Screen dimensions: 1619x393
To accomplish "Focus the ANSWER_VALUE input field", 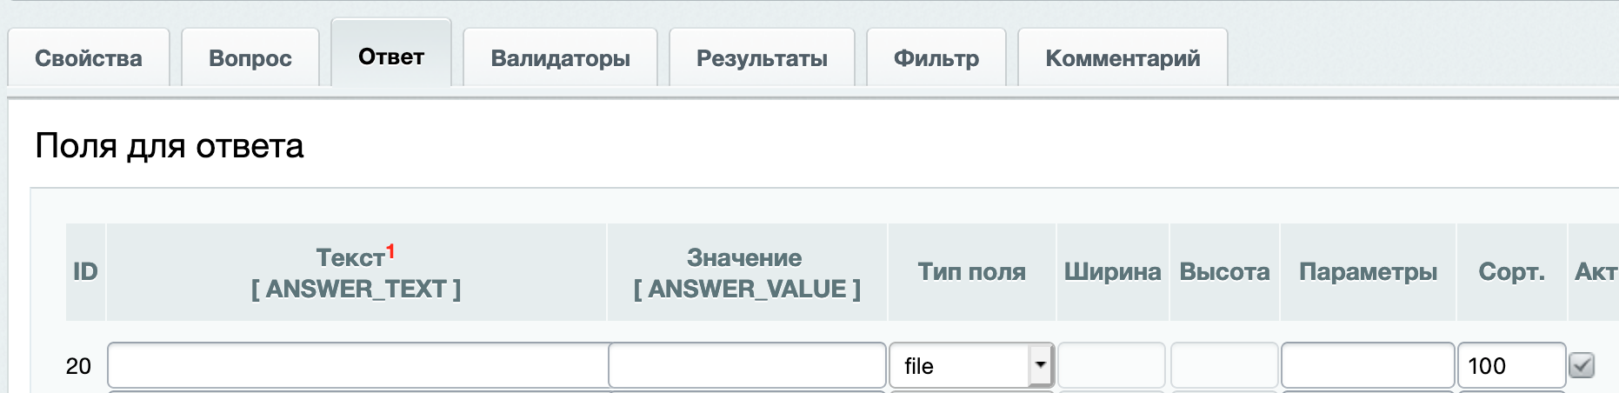I will tap(747, 365).
